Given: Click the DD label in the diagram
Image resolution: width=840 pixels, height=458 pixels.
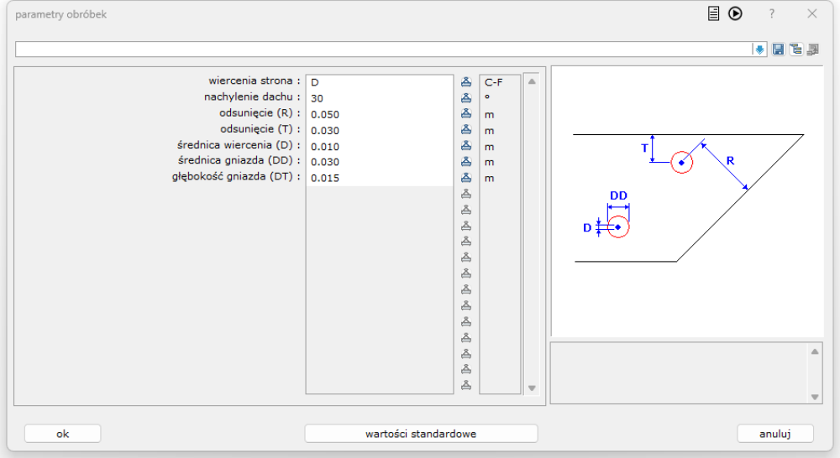Looking at the screenshot, I should pos(618,195).
